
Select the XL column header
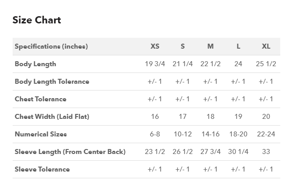[266, 46]
